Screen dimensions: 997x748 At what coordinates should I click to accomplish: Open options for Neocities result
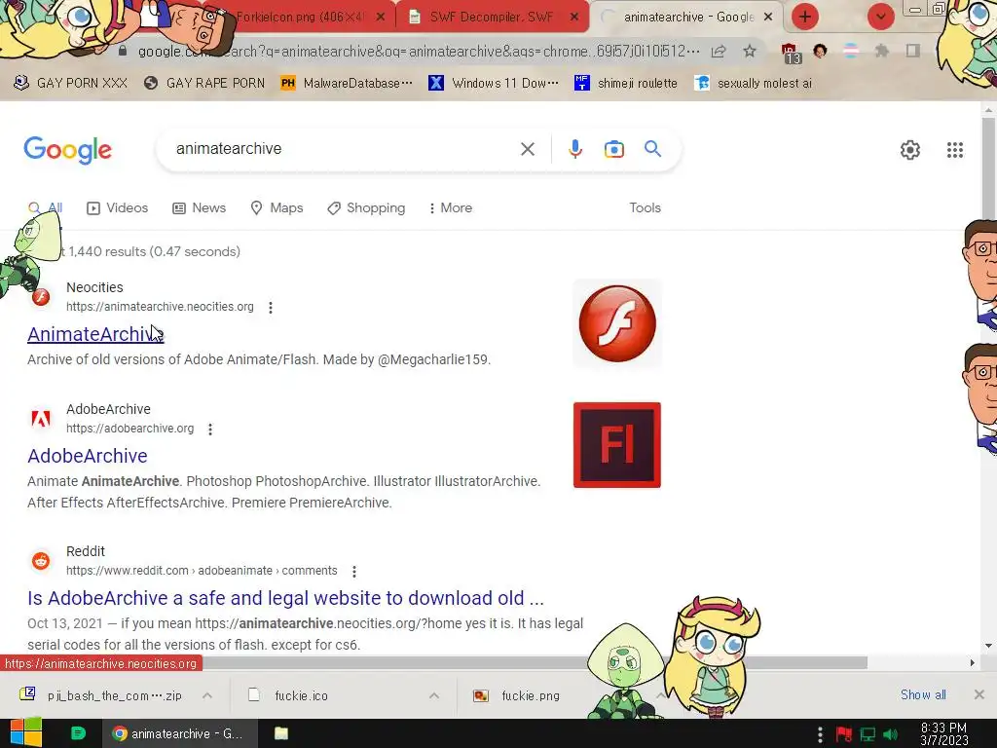[x=271, y=308]
